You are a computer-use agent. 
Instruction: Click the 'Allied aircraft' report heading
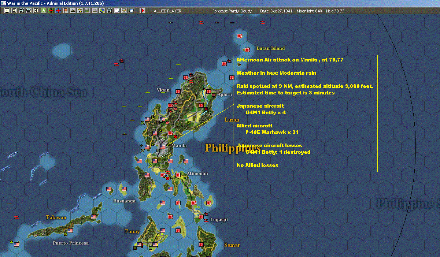point(254,126)
